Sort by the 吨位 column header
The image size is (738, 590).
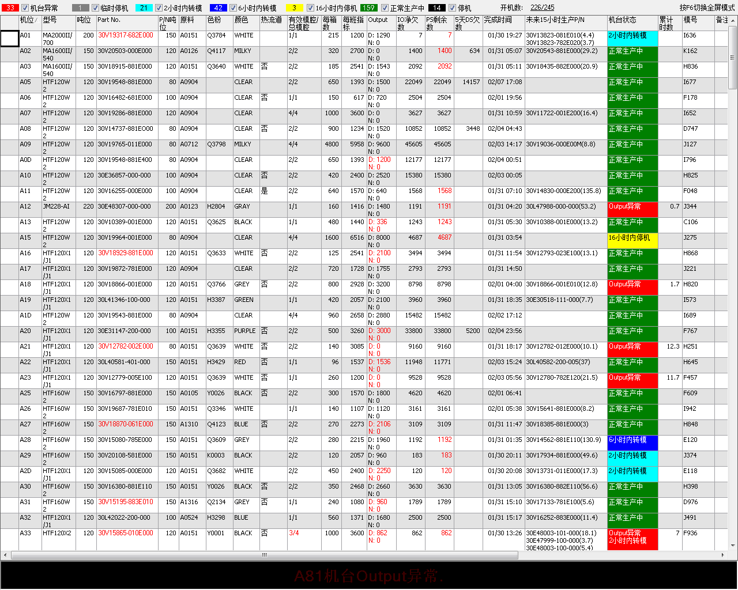[85, 23]
